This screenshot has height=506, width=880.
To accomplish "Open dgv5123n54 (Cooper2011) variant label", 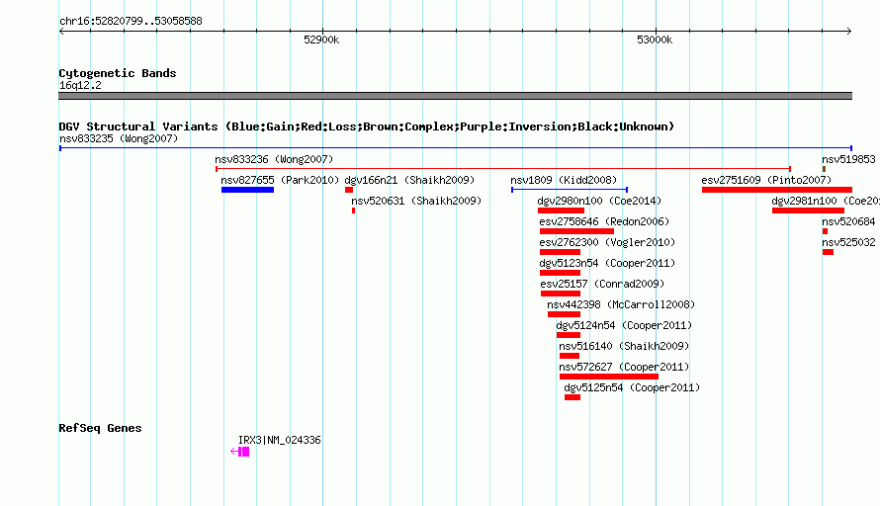I will pyautogui.click(x=607, y=263).
